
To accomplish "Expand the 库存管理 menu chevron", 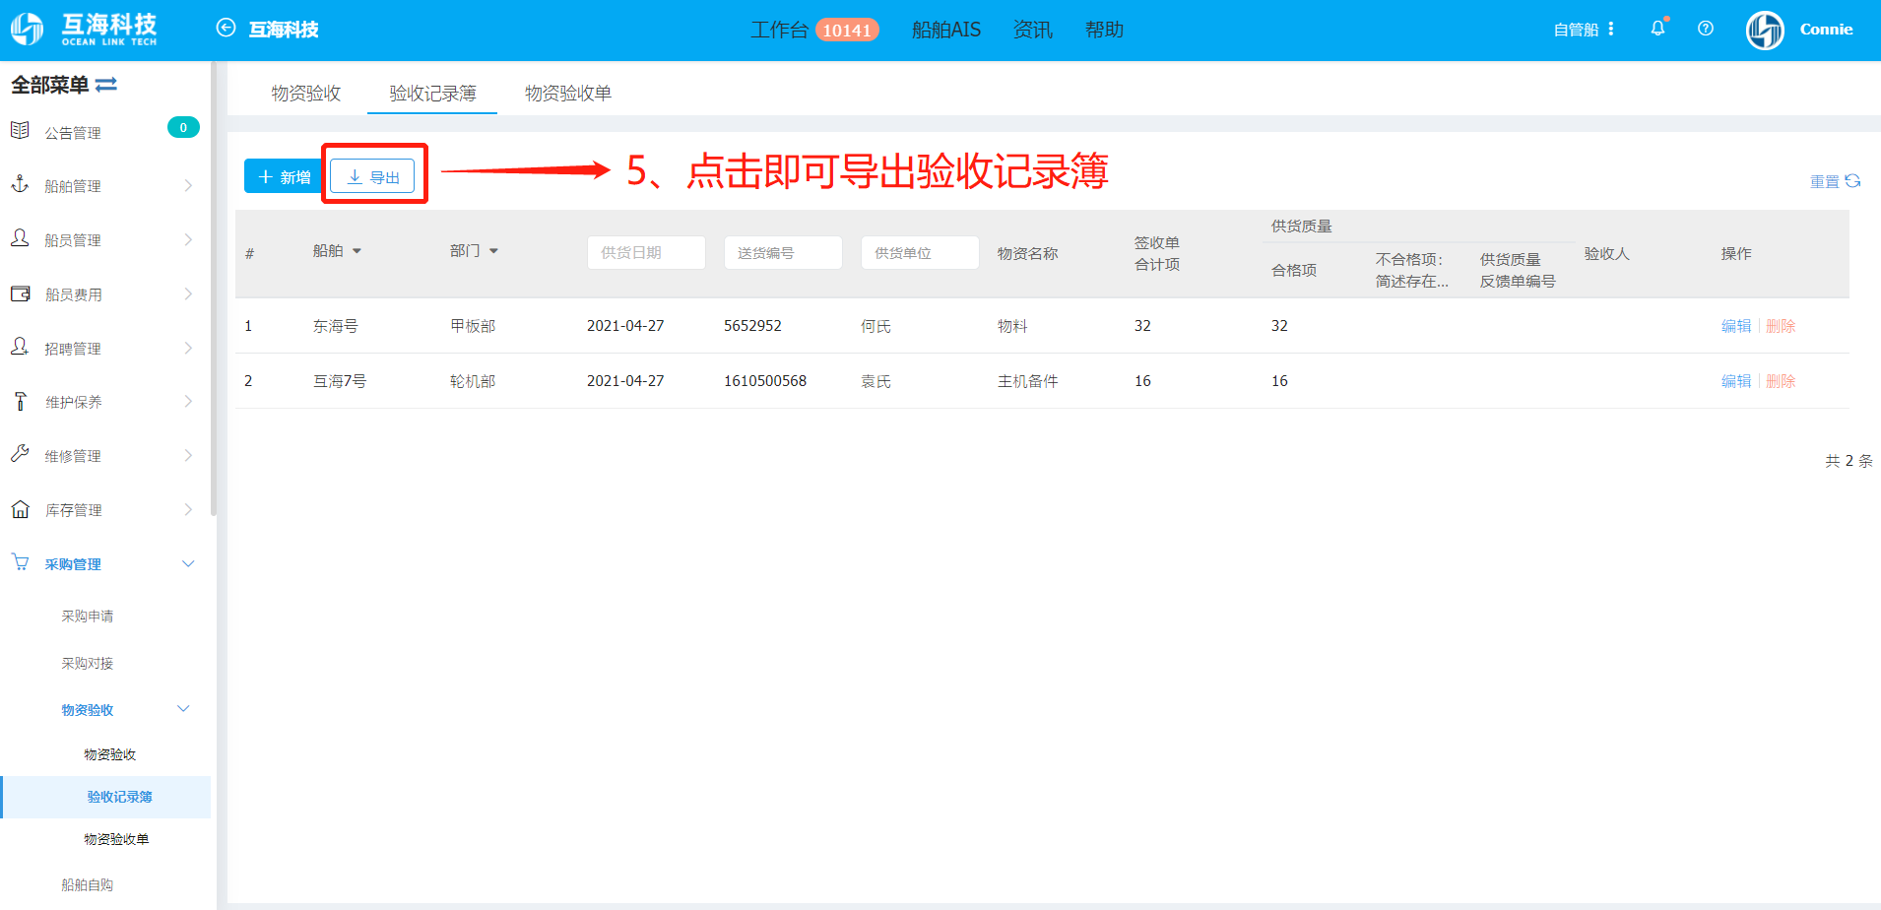I will coord(188,509).
